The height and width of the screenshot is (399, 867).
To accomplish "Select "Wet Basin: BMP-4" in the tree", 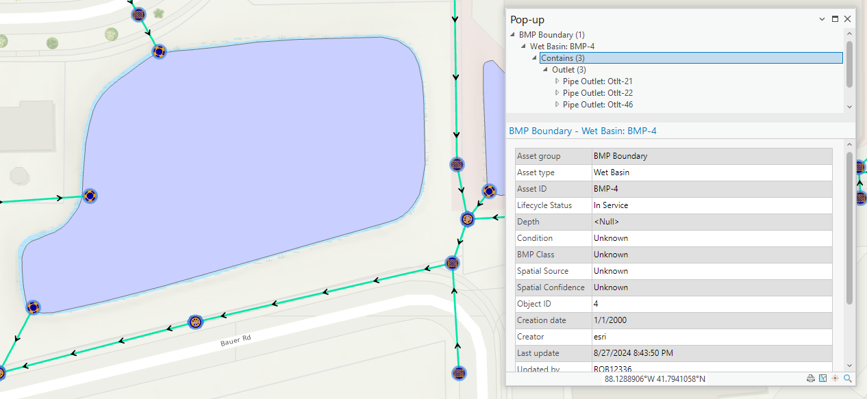I will tap(562, 46).
